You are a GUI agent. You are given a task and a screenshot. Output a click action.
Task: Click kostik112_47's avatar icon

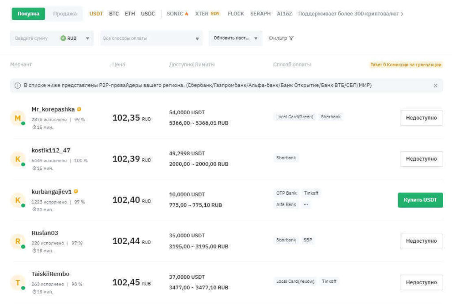17,159
